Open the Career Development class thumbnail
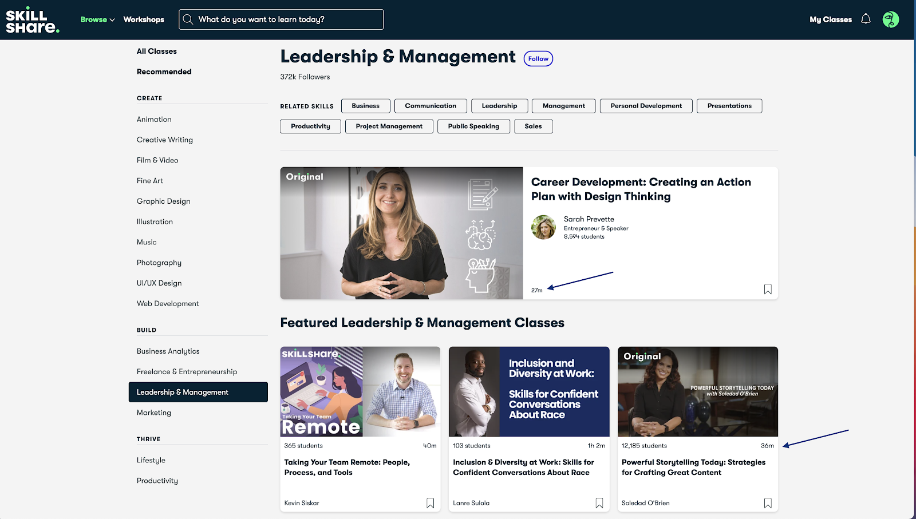This screenshot has width=916, height=519. [401, 233]
